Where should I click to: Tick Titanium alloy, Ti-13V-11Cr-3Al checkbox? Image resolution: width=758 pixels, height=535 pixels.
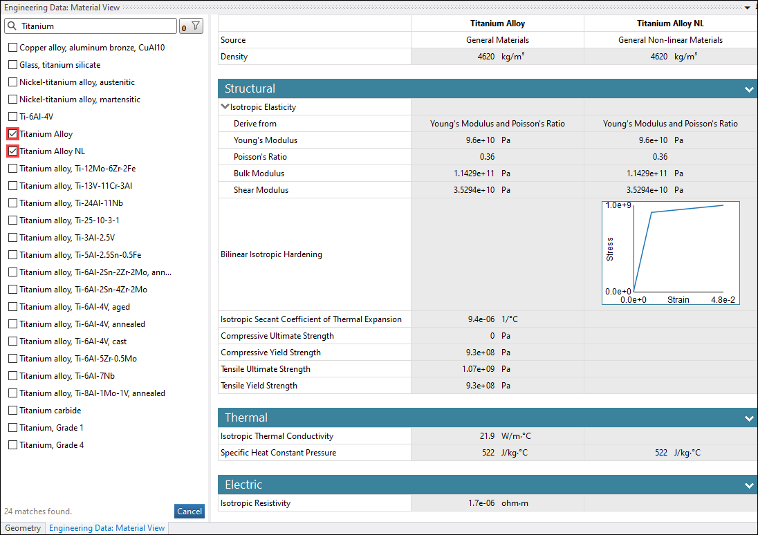point(13,185)
